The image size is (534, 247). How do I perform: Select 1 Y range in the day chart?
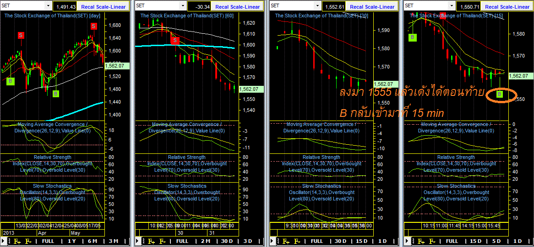[72, 241]
